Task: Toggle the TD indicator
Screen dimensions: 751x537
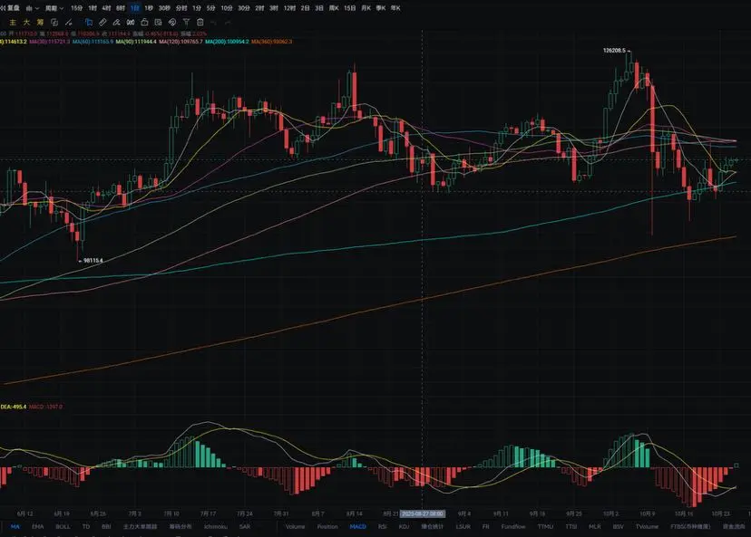Action: tap(86, 526)
